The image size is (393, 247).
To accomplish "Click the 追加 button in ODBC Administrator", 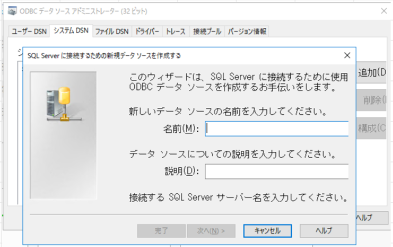I will (371, 72).
